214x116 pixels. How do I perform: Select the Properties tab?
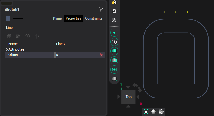[74, 18]
